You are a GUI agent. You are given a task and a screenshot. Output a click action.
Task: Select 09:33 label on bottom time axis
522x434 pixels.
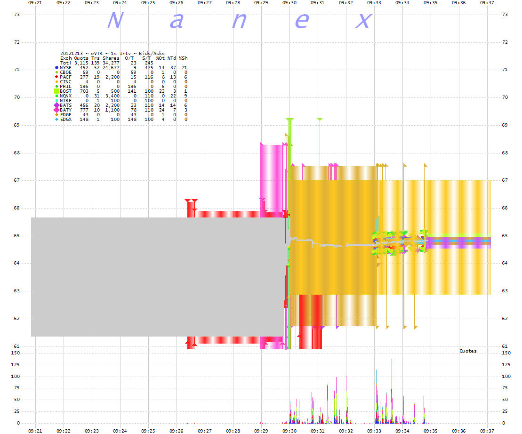pos(374,431)
